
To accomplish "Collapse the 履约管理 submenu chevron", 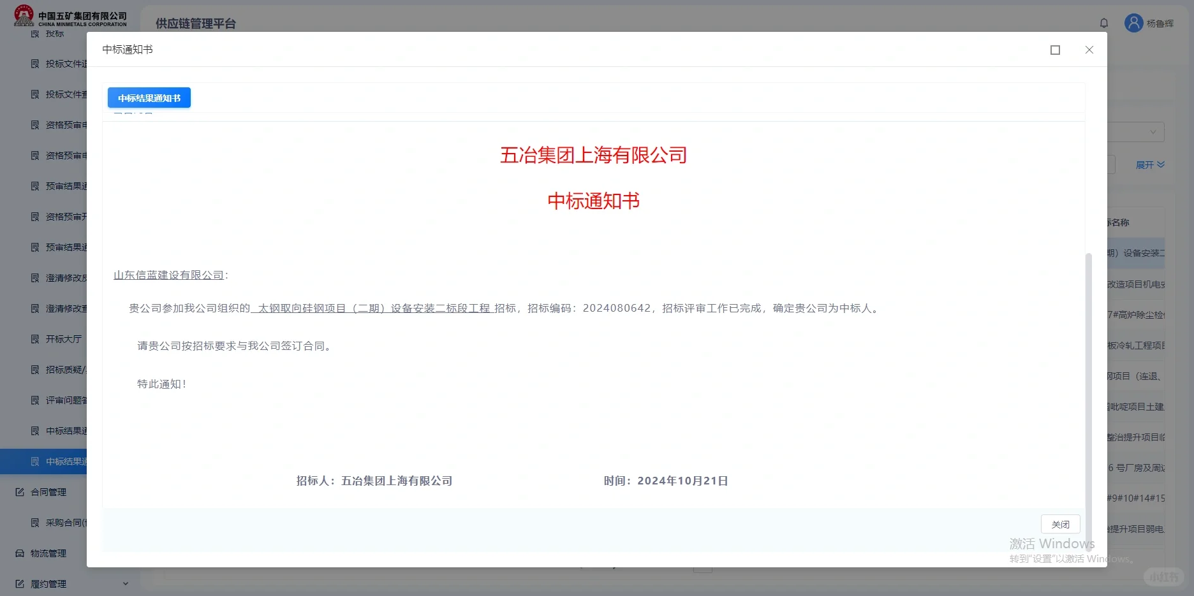I will click(x=125, y=583).
